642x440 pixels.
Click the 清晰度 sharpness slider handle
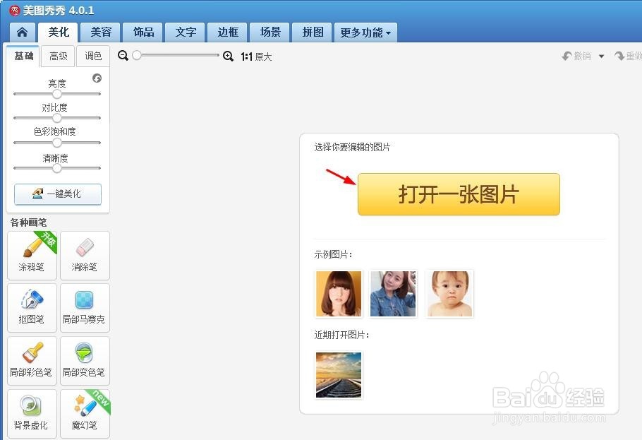click(57, 168)
